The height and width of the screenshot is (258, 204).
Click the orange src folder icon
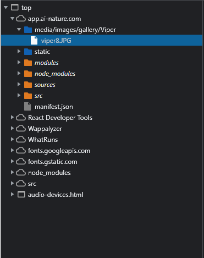click(x=28, y=96)
